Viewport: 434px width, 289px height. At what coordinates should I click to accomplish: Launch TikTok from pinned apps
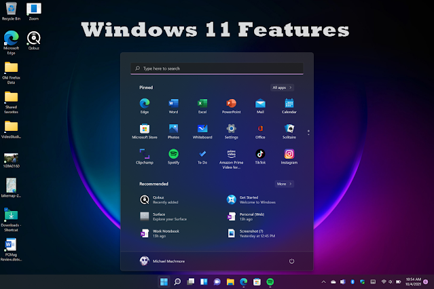[x=260, y=157]
